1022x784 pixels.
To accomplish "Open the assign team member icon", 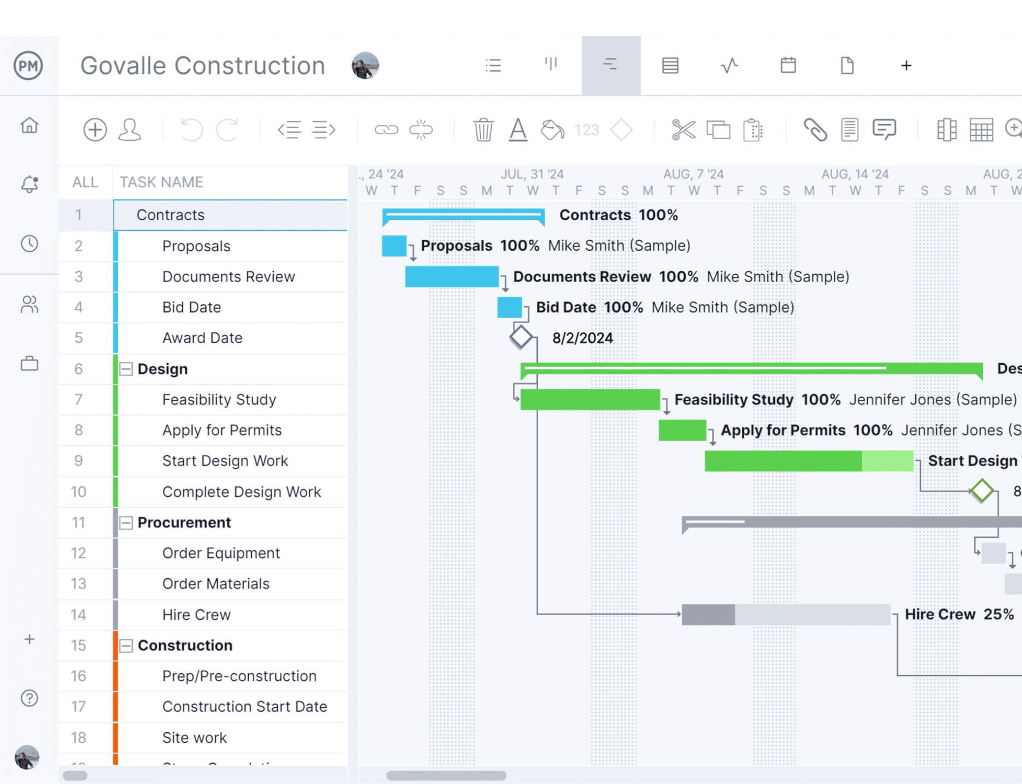I will pyautogui.click(x=130, y=130).
